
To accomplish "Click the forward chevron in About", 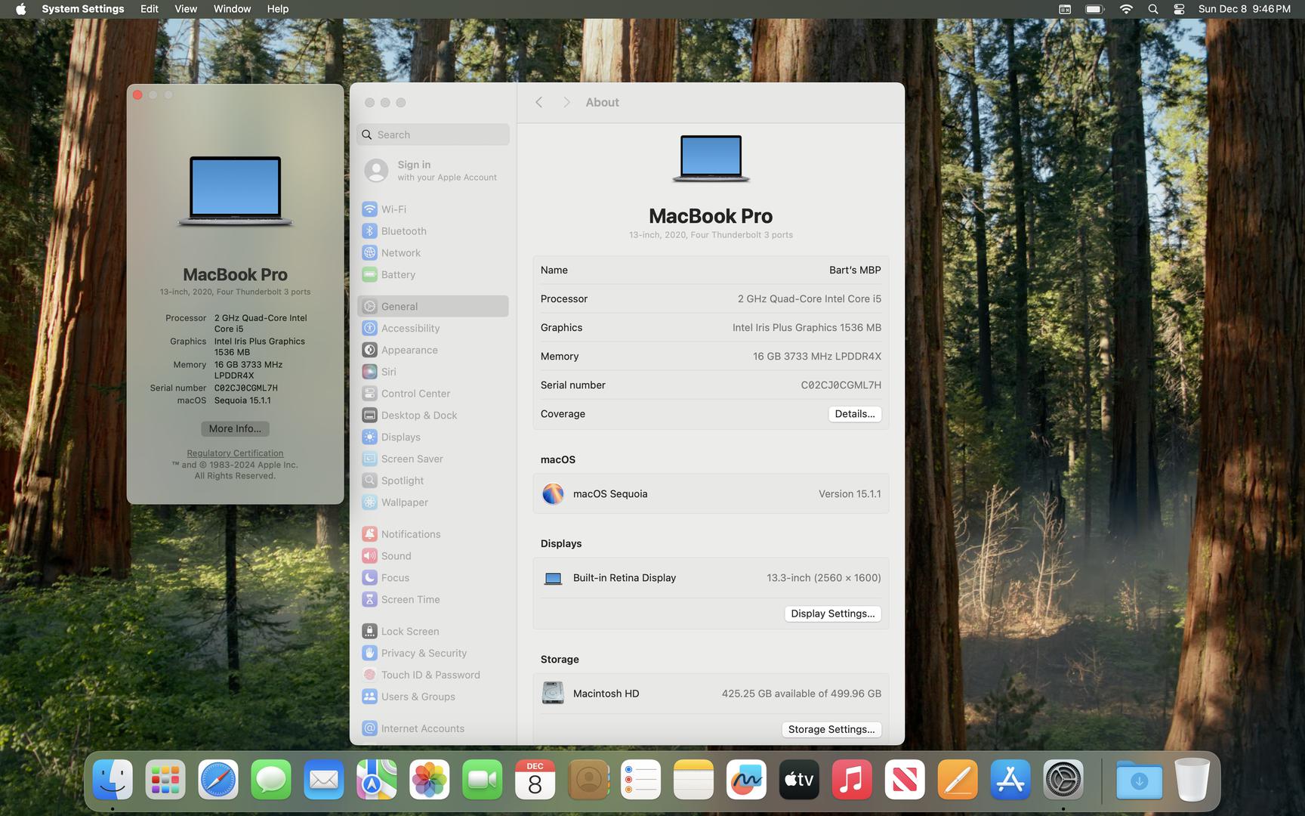I will 566,103.
